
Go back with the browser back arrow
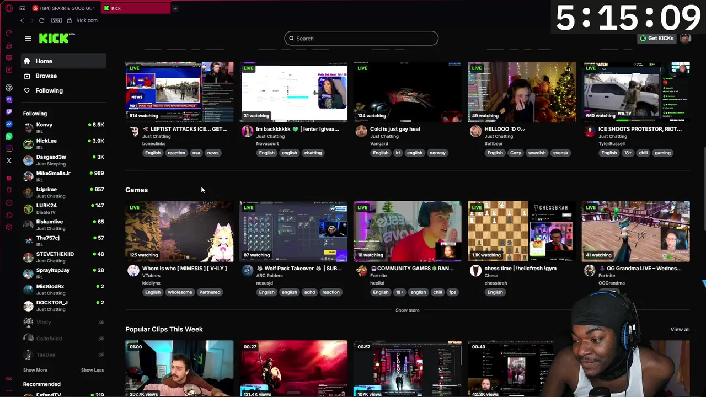(22, 20)
